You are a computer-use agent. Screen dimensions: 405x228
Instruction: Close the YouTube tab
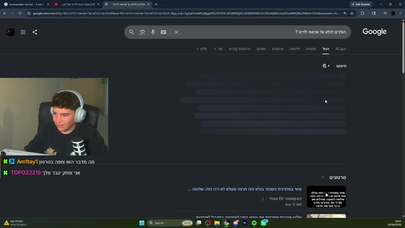click(x=98, y=4)
